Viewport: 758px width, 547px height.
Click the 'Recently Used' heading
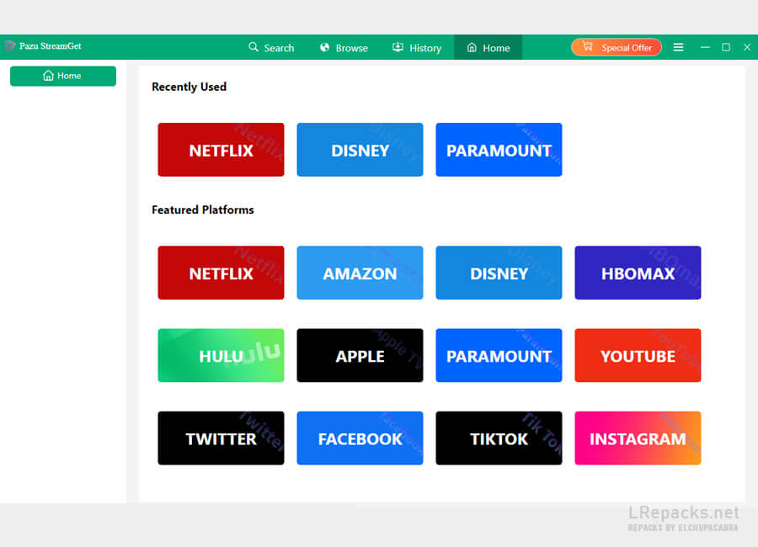189,87
